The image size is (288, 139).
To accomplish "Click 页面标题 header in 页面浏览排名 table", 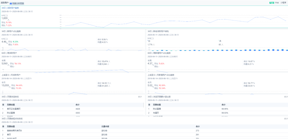I will click(11, 105).
